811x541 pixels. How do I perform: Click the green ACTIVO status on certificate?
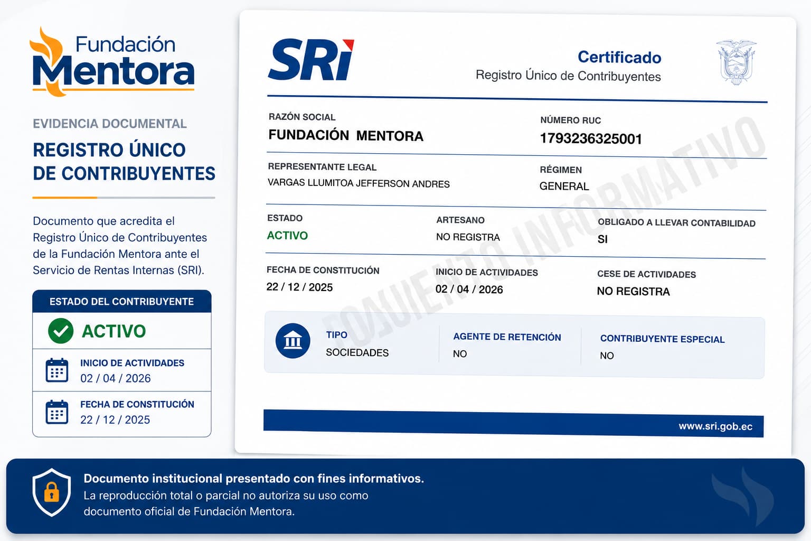coord(287,236)
